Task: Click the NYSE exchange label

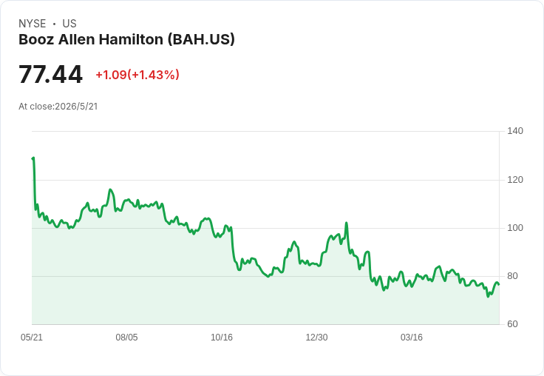Action: tap(33, 24)
